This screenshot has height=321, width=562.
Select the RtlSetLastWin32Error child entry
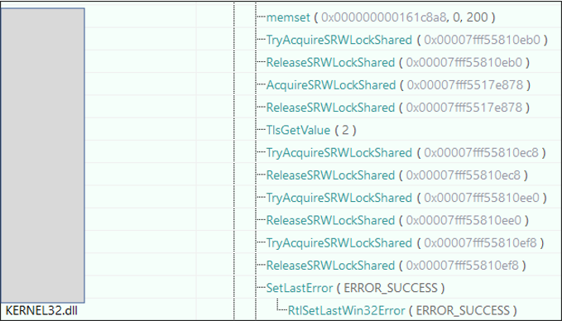402,310
